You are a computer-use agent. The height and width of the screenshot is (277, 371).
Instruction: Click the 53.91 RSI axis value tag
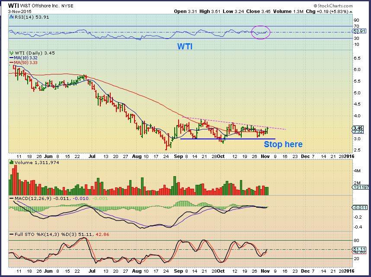coord(359,31)
